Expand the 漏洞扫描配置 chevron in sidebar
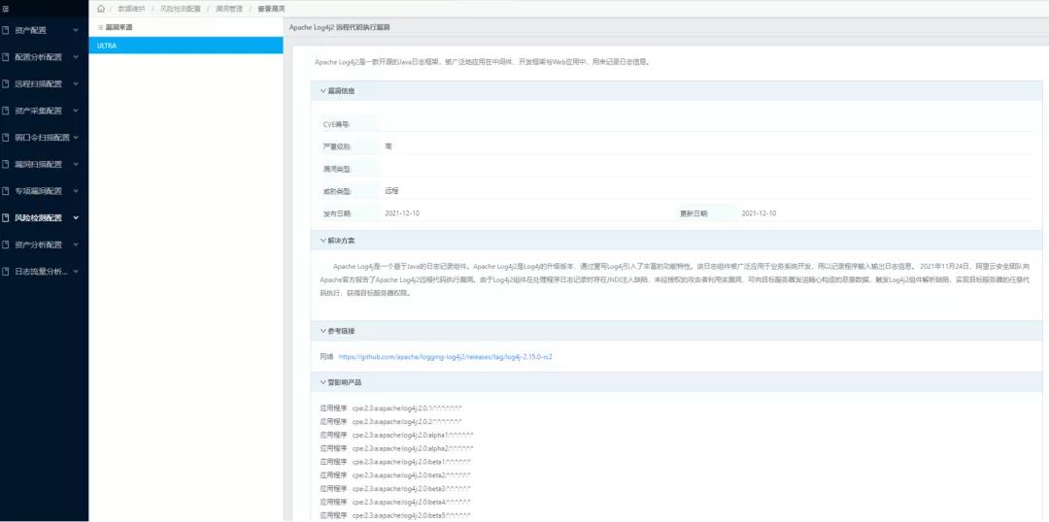Viewport: 1049px width, 522px height. [76, 164]
